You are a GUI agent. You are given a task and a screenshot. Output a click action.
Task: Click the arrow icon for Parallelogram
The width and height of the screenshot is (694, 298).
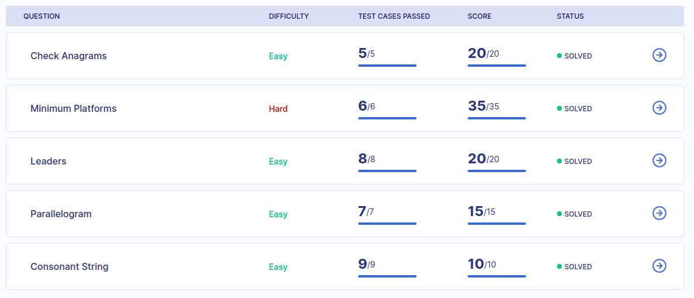pyautogui.click(x=659, y=214)
